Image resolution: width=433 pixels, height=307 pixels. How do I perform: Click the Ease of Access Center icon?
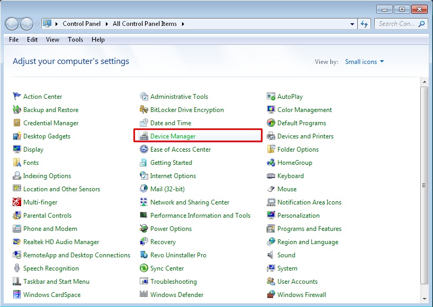(144, 149)
